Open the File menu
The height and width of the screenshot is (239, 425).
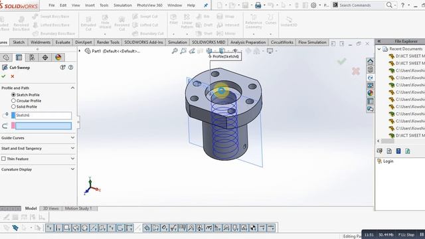click(x=52, y=5)
